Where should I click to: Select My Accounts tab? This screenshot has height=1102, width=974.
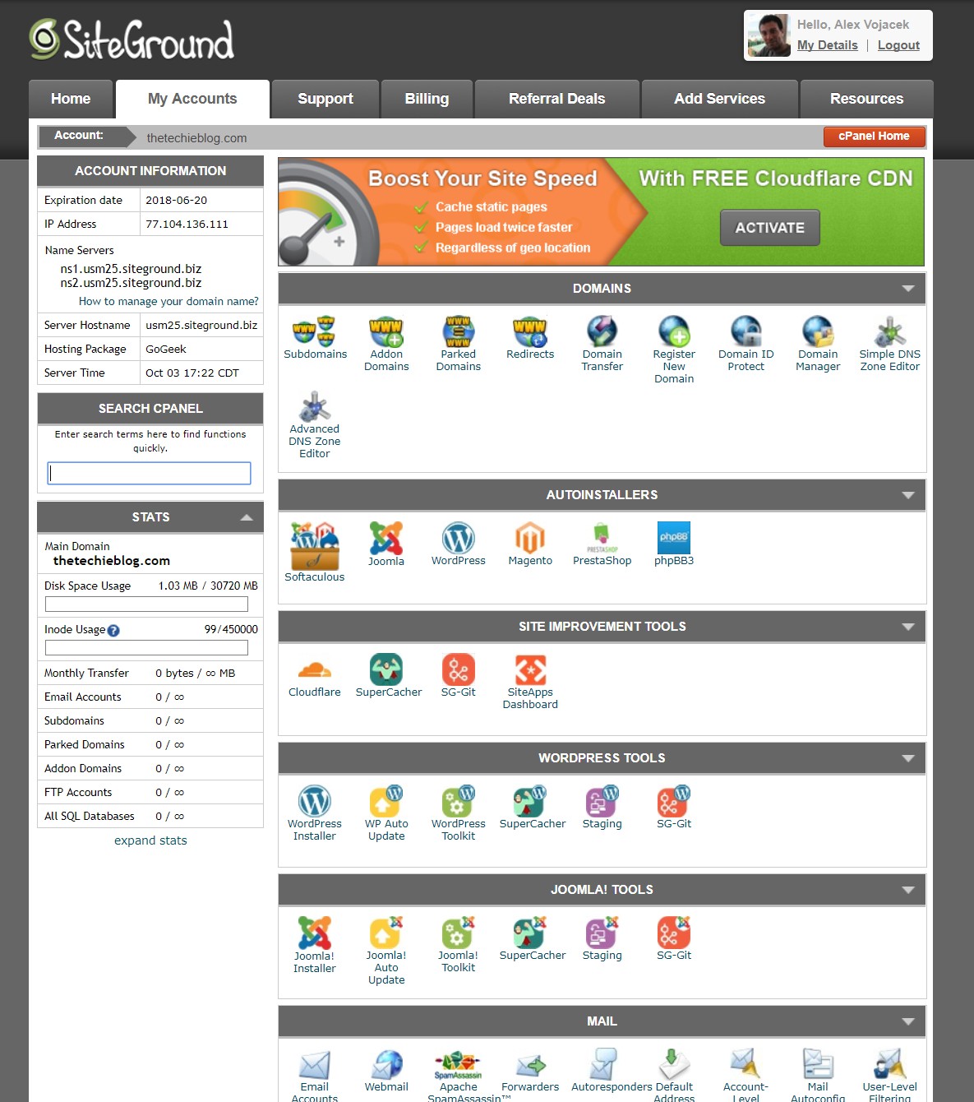[x=192, y=99]
